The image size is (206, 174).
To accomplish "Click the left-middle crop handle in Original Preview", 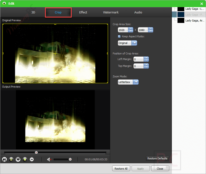I will pyautogui.click(x=3, y=53).
